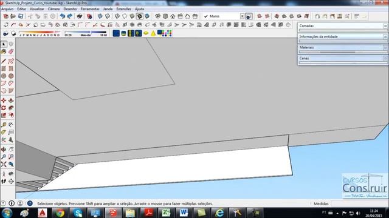Viewport: 389px width, 218px height.
Task: Open the Editar menu
Action: (22, 9)
